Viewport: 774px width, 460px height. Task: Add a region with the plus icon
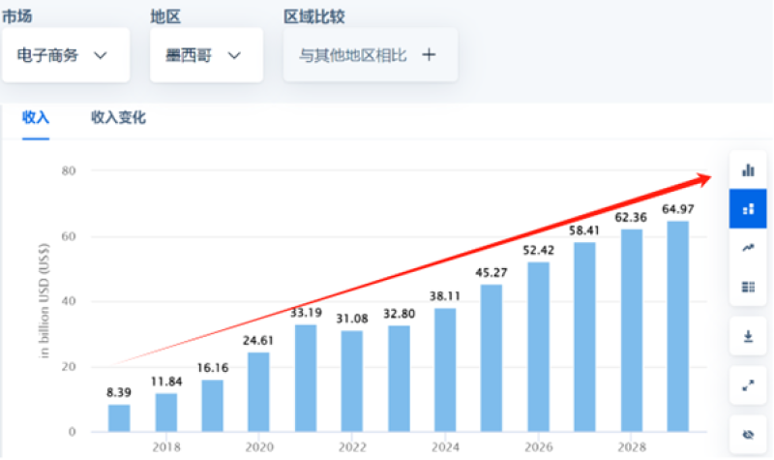pyautogui.click(x=429, y=55)
